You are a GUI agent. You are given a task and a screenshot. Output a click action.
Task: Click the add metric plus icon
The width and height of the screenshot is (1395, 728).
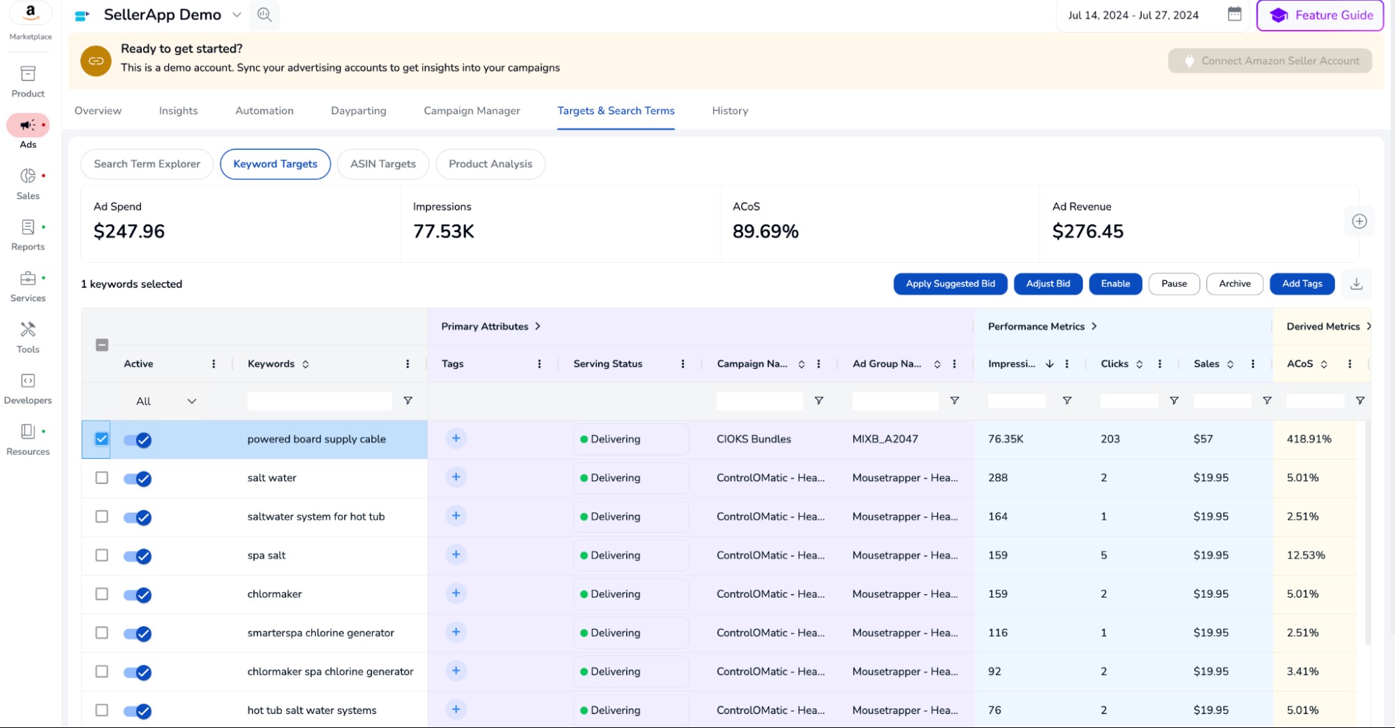[x=1359, y=222]
